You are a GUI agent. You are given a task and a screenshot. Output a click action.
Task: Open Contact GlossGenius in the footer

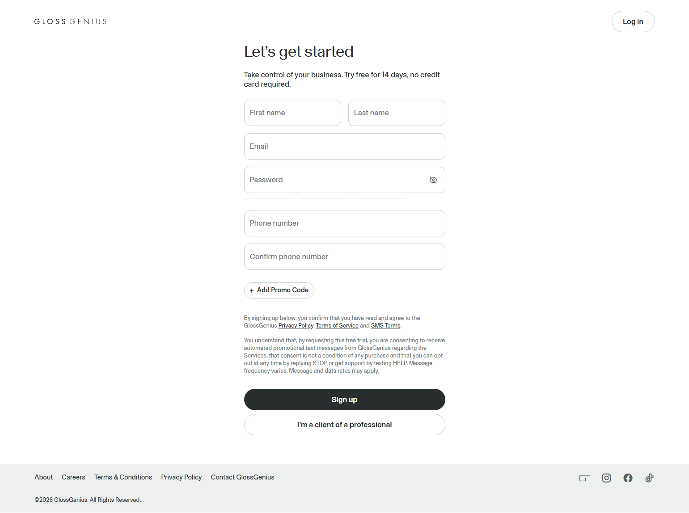pos(242,477)
